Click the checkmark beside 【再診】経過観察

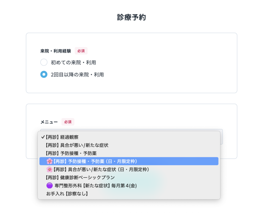point(43,137)
